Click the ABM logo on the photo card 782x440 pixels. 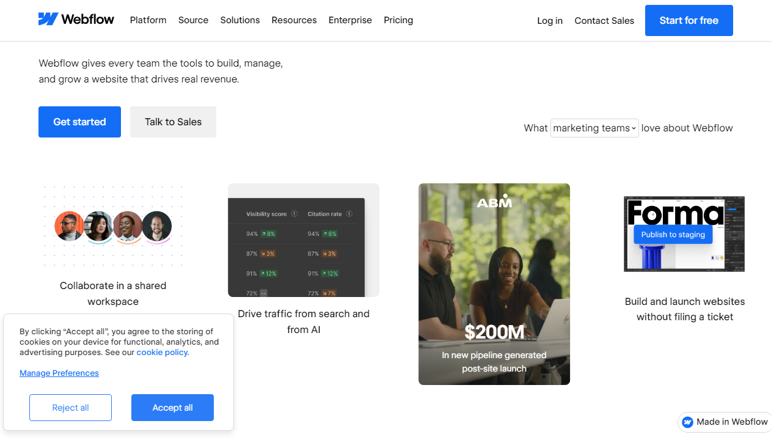(x=494, y=202)
